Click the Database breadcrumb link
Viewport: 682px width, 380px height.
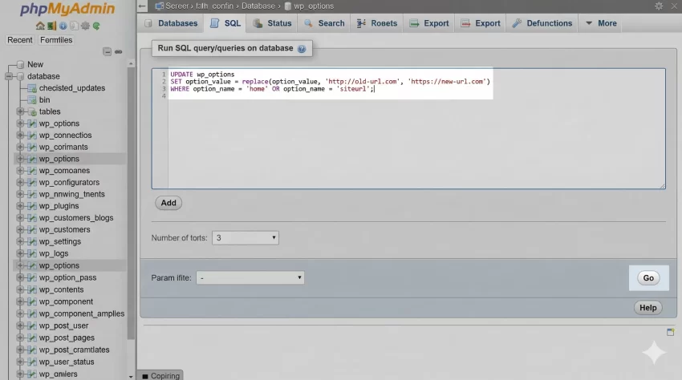pos(258,6)
